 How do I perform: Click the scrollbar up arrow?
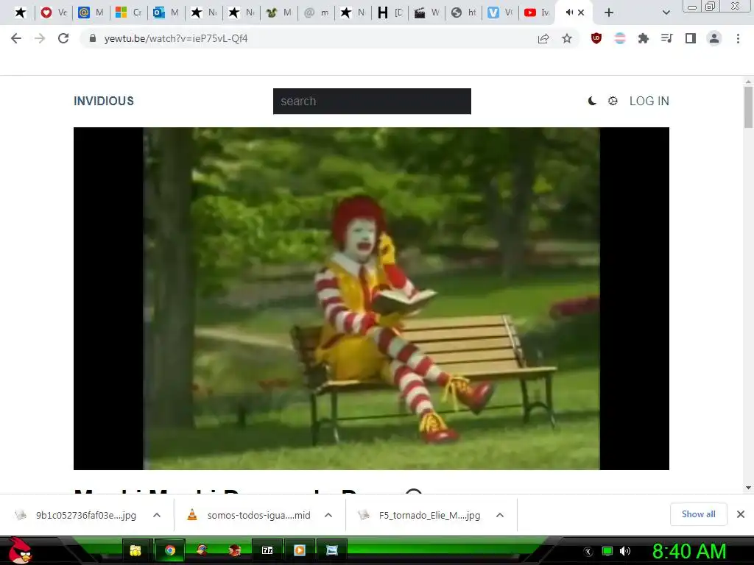tap(748, 81)
